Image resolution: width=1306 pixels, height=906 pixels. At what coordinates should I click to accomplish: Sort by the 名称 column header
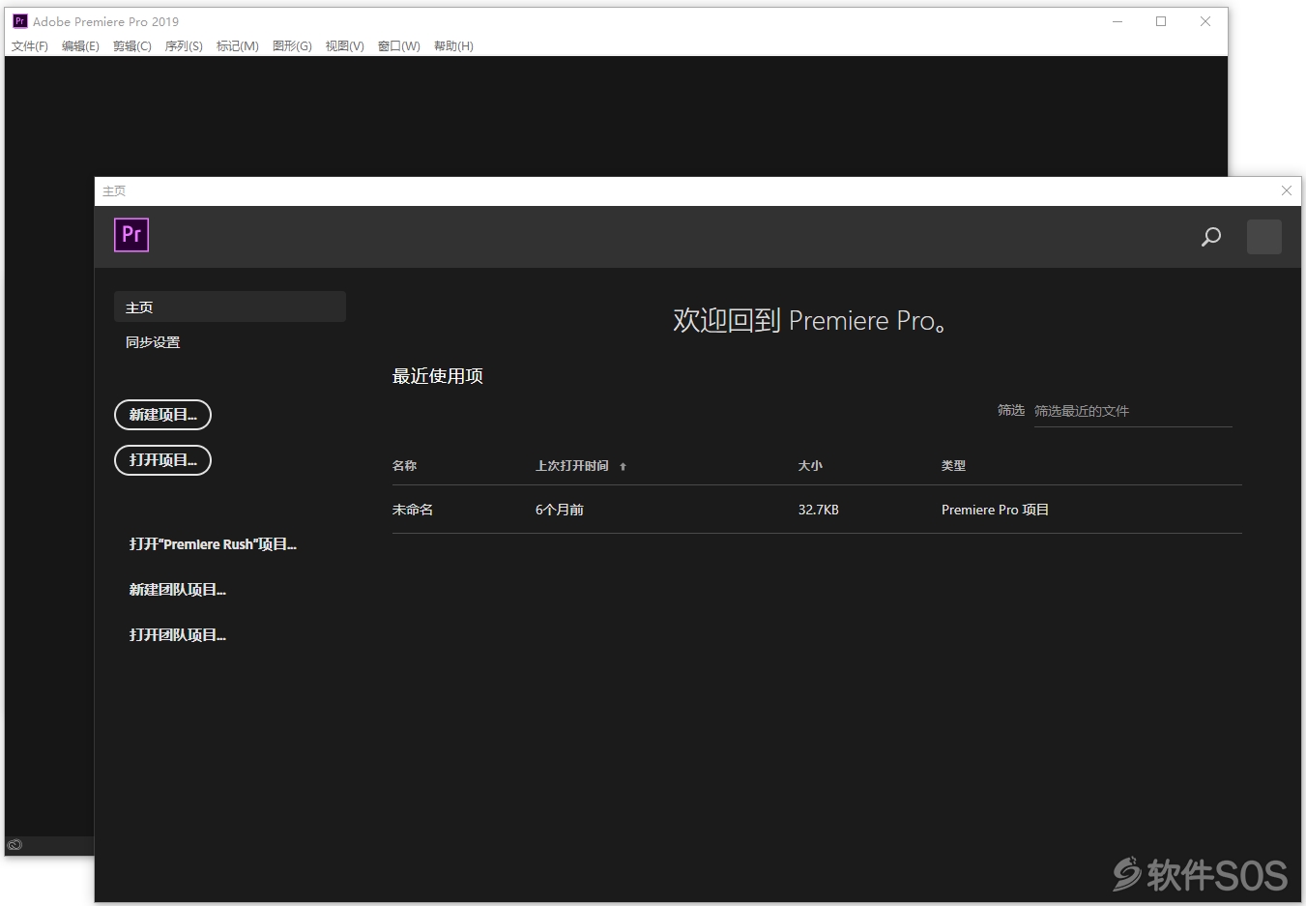[x=404, y=466]
